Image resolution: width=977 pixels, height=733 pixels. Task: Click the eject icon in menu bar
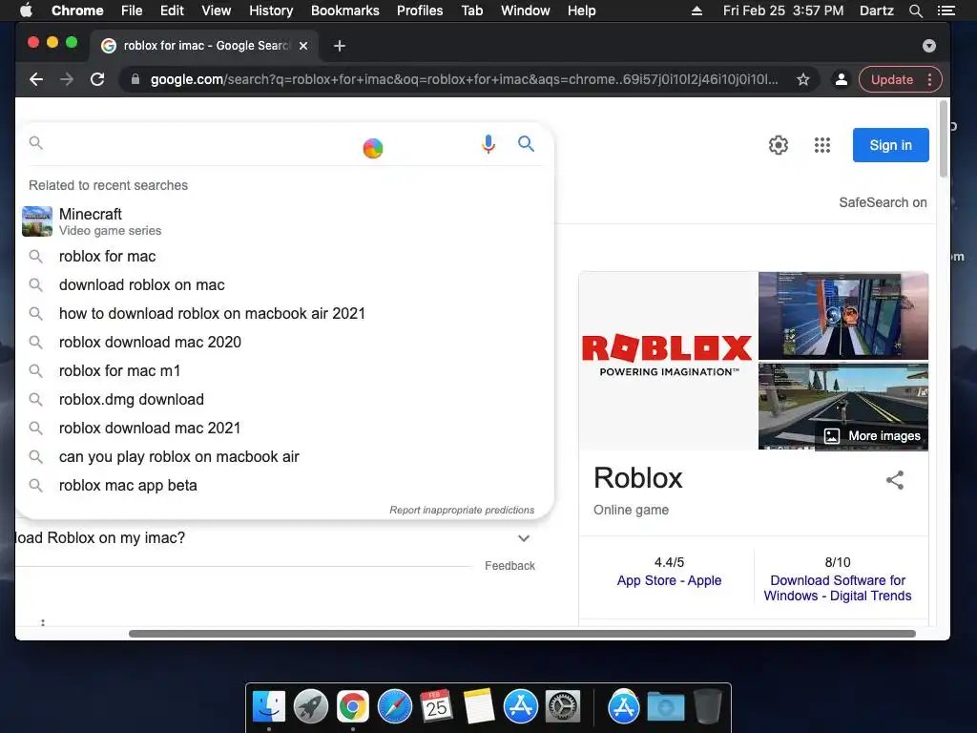pyautogui.click(x=696, y=10)
